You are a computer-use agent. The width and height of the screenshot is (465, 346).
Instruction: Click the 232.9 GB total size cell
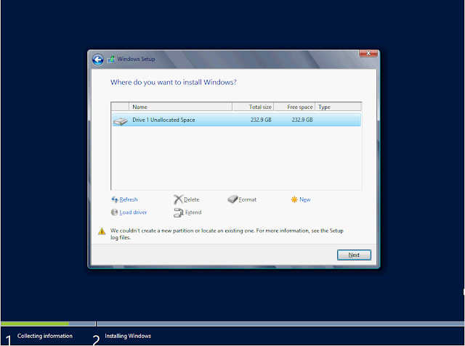261,120
